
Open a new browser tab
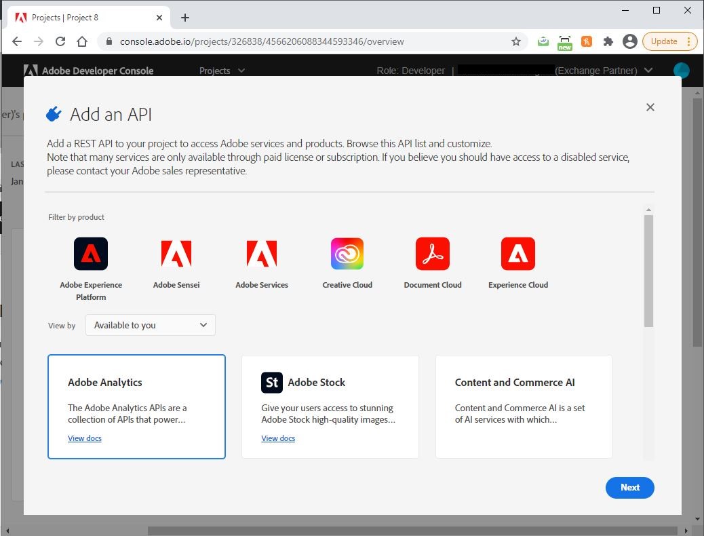(184, 18)
